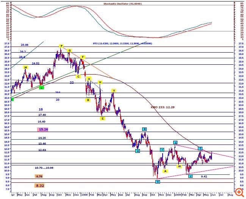Viewport: 246px width, 199px height.
Task: Click yellow wave marker O
Action: point(89,79)
